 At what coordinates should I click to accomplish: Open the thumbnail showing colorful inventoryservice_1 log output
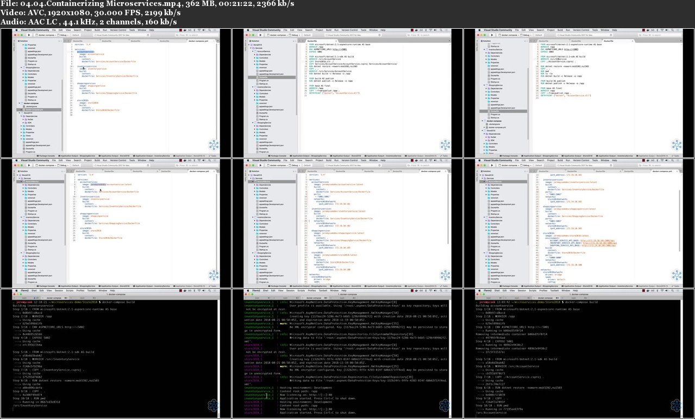[347, 353]
